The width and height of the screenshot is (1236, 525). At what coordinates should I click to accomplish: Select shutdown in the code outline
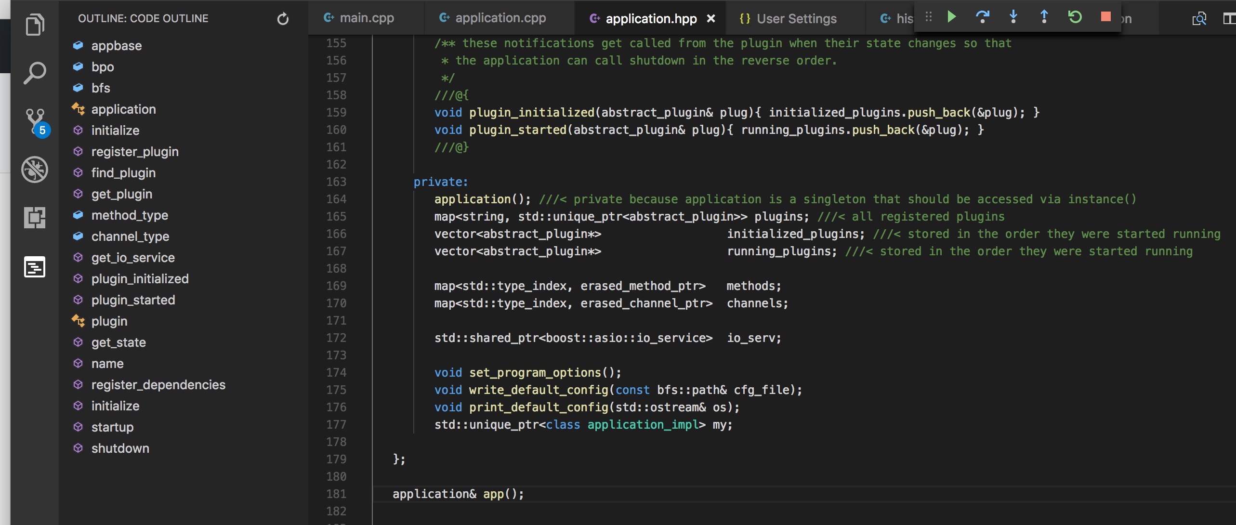(120, 447)
